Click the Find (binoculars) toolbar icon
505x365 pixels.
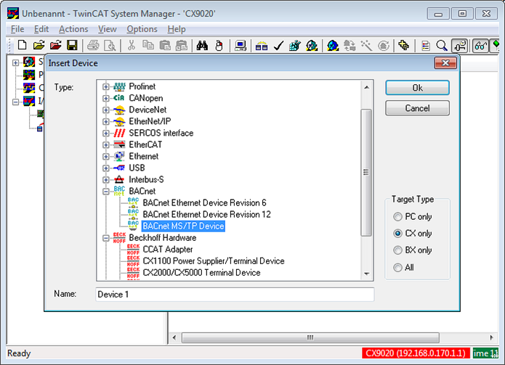coord(202,45)
